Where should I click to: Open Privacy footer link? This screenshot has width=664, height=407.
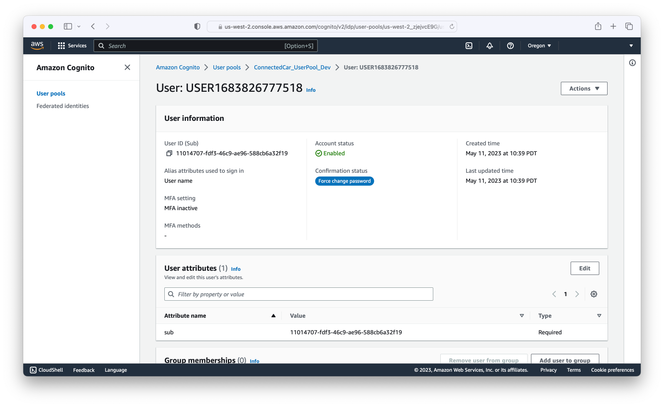pyautogui.click(x=548, y=370)
